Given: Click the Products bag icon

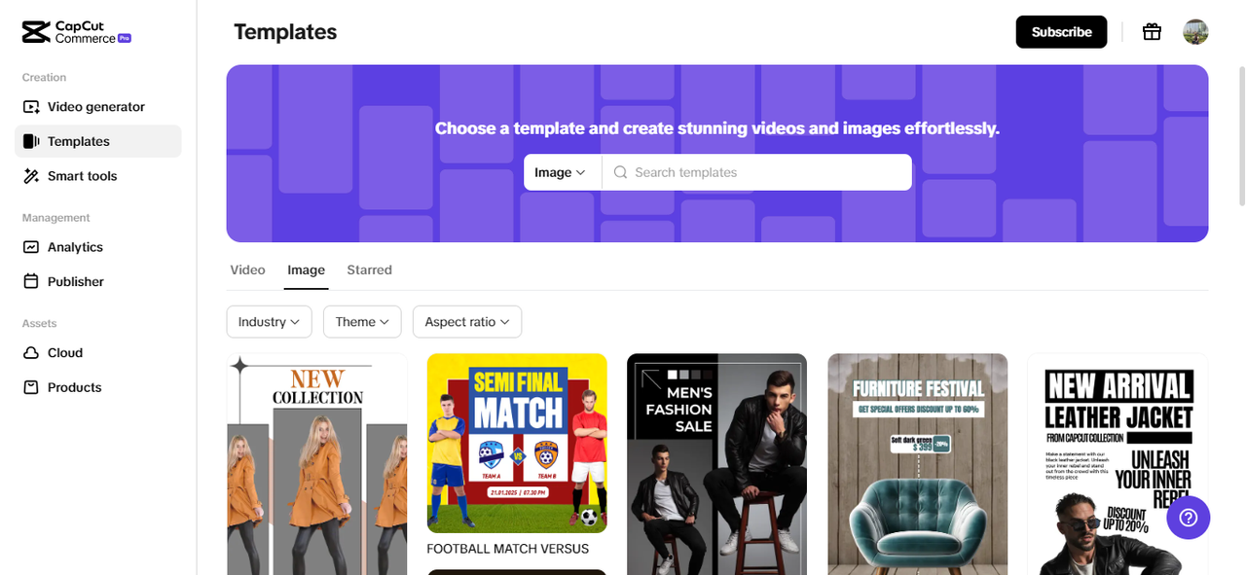Looking at the screenshot, I should 31,387.
